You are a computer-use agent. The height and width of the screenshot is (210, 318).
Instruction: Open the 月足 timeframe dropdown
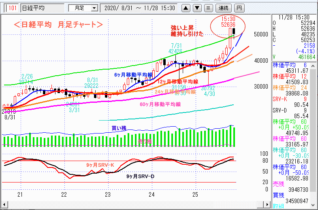coord(83,8)
